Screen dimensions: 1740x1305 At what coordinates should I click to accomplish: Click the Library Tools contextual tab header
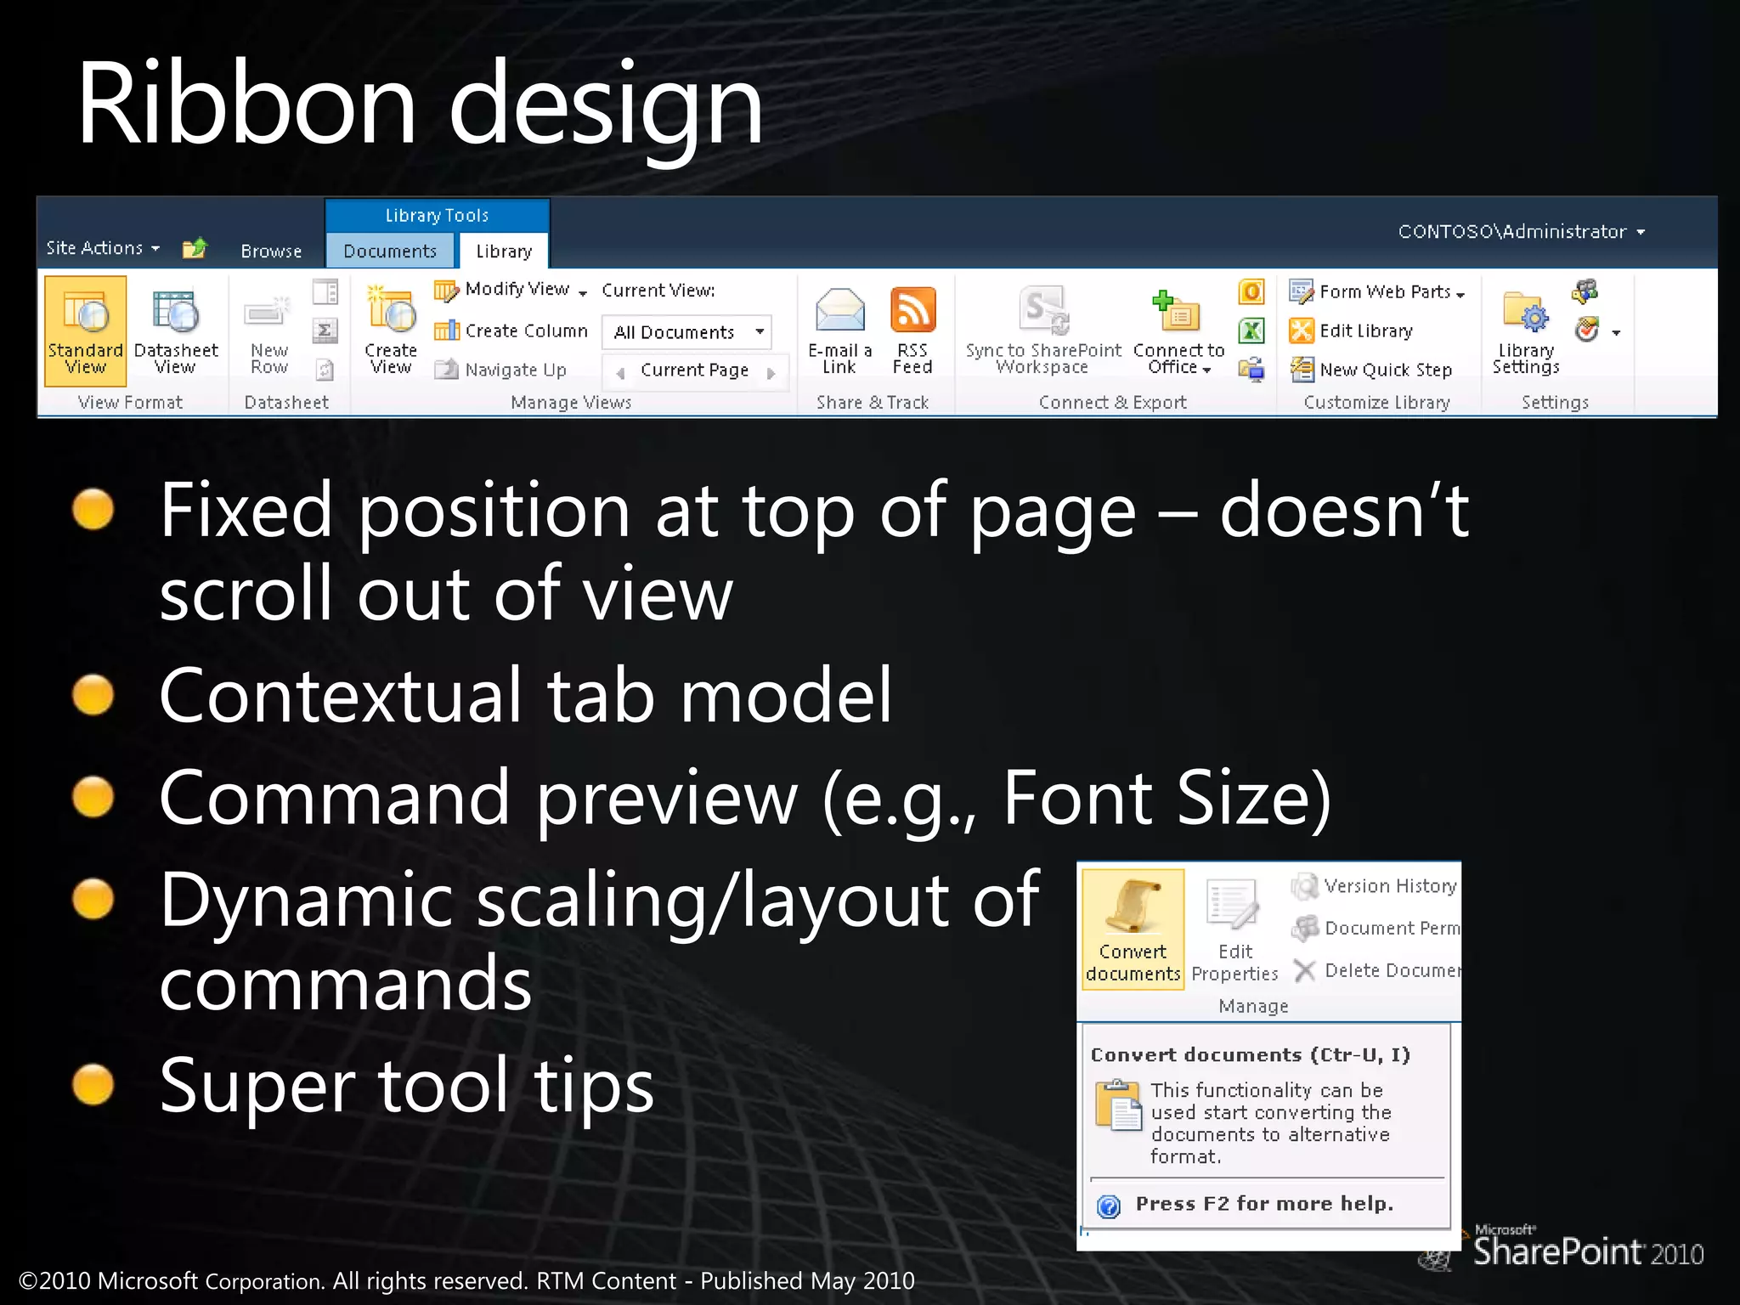[438, 216]
